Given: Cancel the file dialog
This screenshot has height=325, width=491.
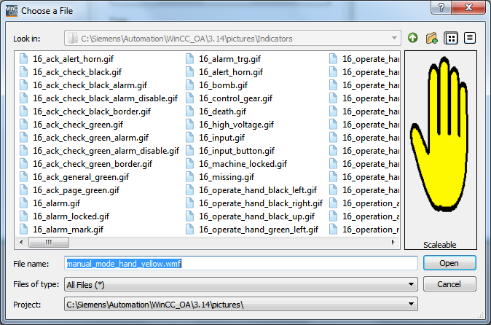Looking at the screenshot, I should (x=449, y=284).
